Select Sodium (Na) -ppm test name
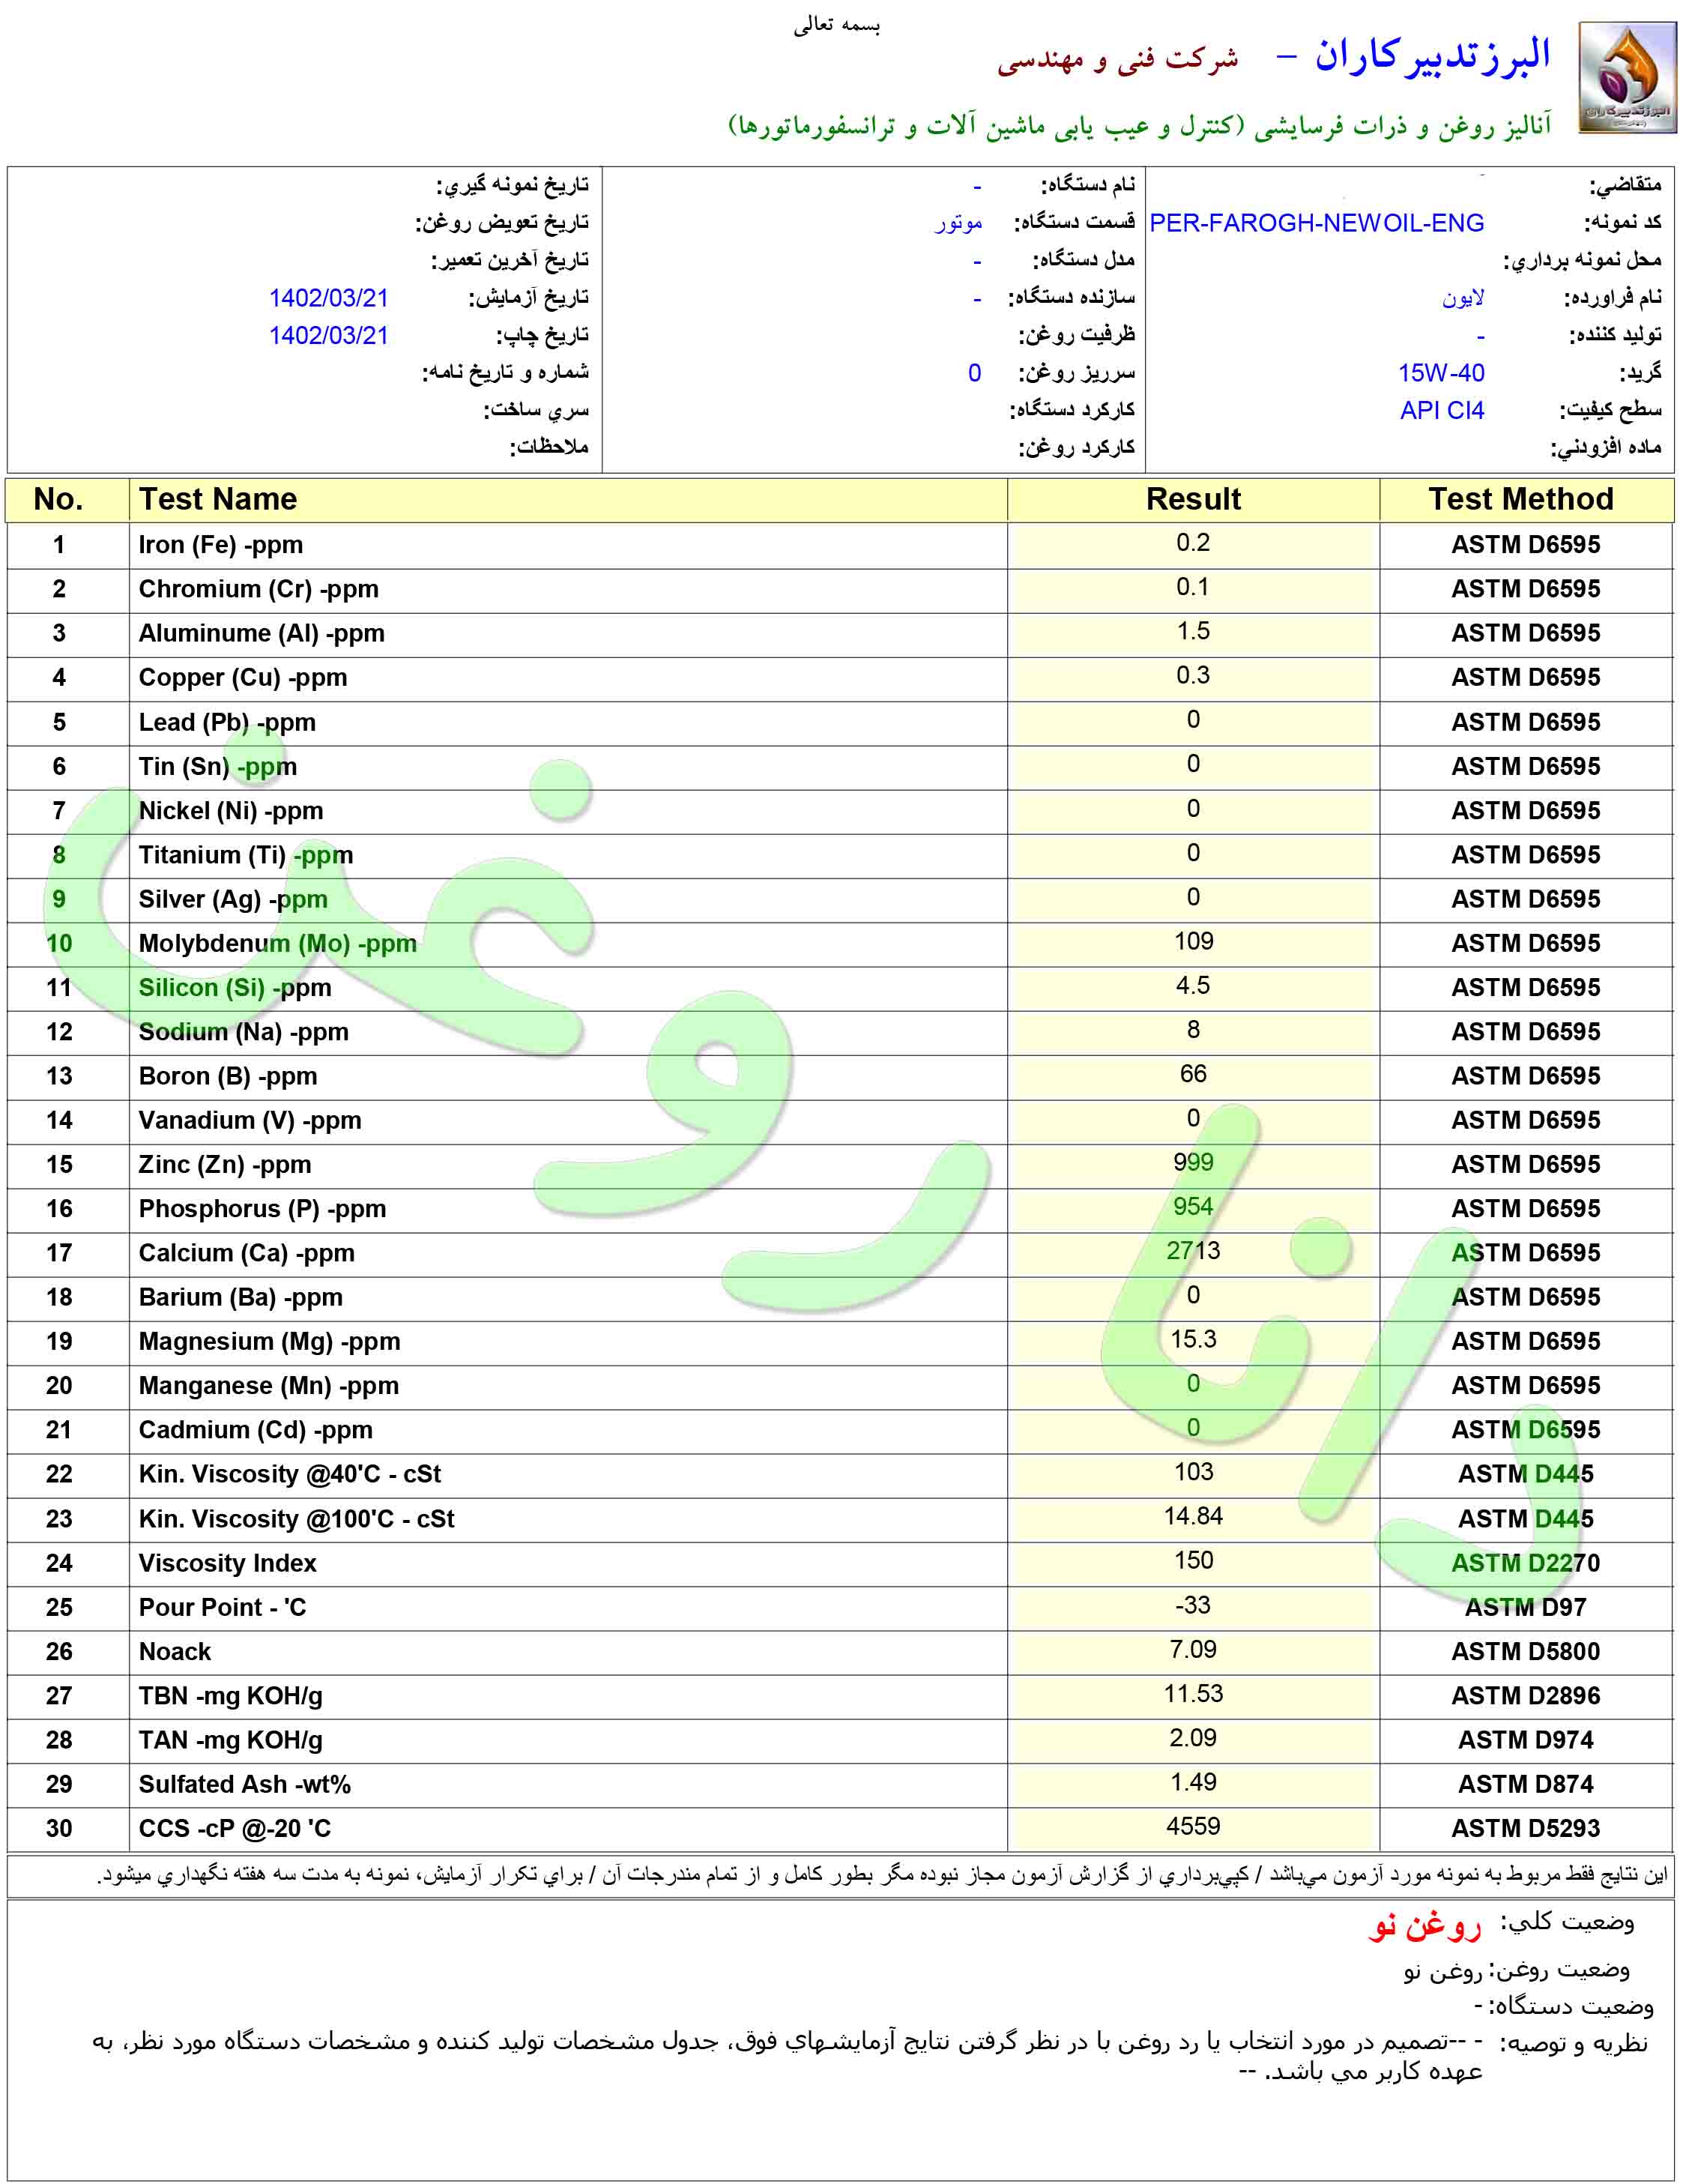Viewport: 1683px width, 2184px height. click(244, 1032)
